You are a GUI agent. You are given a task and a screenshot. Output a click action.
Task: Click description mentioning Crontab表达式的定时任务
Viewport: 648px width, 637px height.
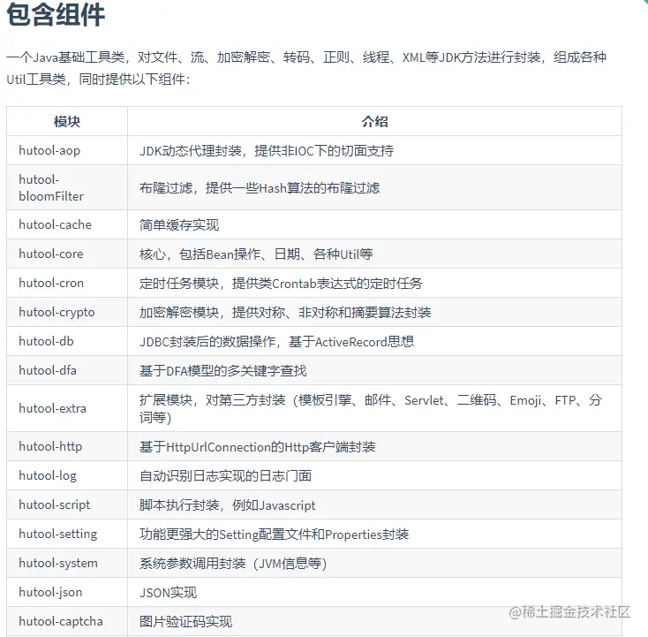coord(281,284)
